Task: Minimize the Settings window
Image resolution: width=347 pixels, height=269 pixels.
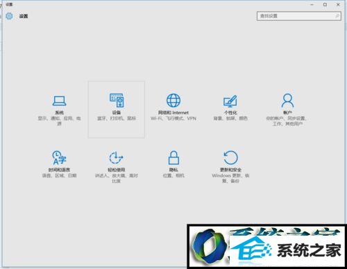Action: [x=312, y=4]
